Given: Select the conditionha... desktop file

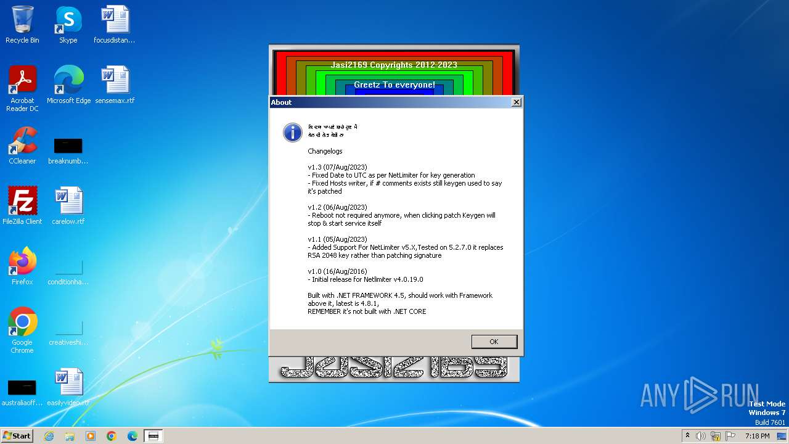Looking at the screenshot, I should tap(68, 272).
